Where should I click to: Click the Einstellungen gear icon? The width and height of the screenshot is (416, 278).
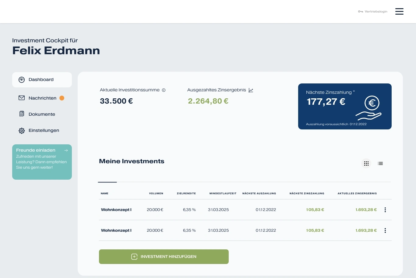22,131
